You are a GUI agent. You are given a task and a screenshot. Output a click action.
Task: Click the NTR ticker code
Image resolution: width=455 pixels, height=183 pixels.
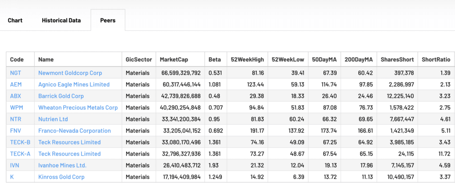(16, 119)
